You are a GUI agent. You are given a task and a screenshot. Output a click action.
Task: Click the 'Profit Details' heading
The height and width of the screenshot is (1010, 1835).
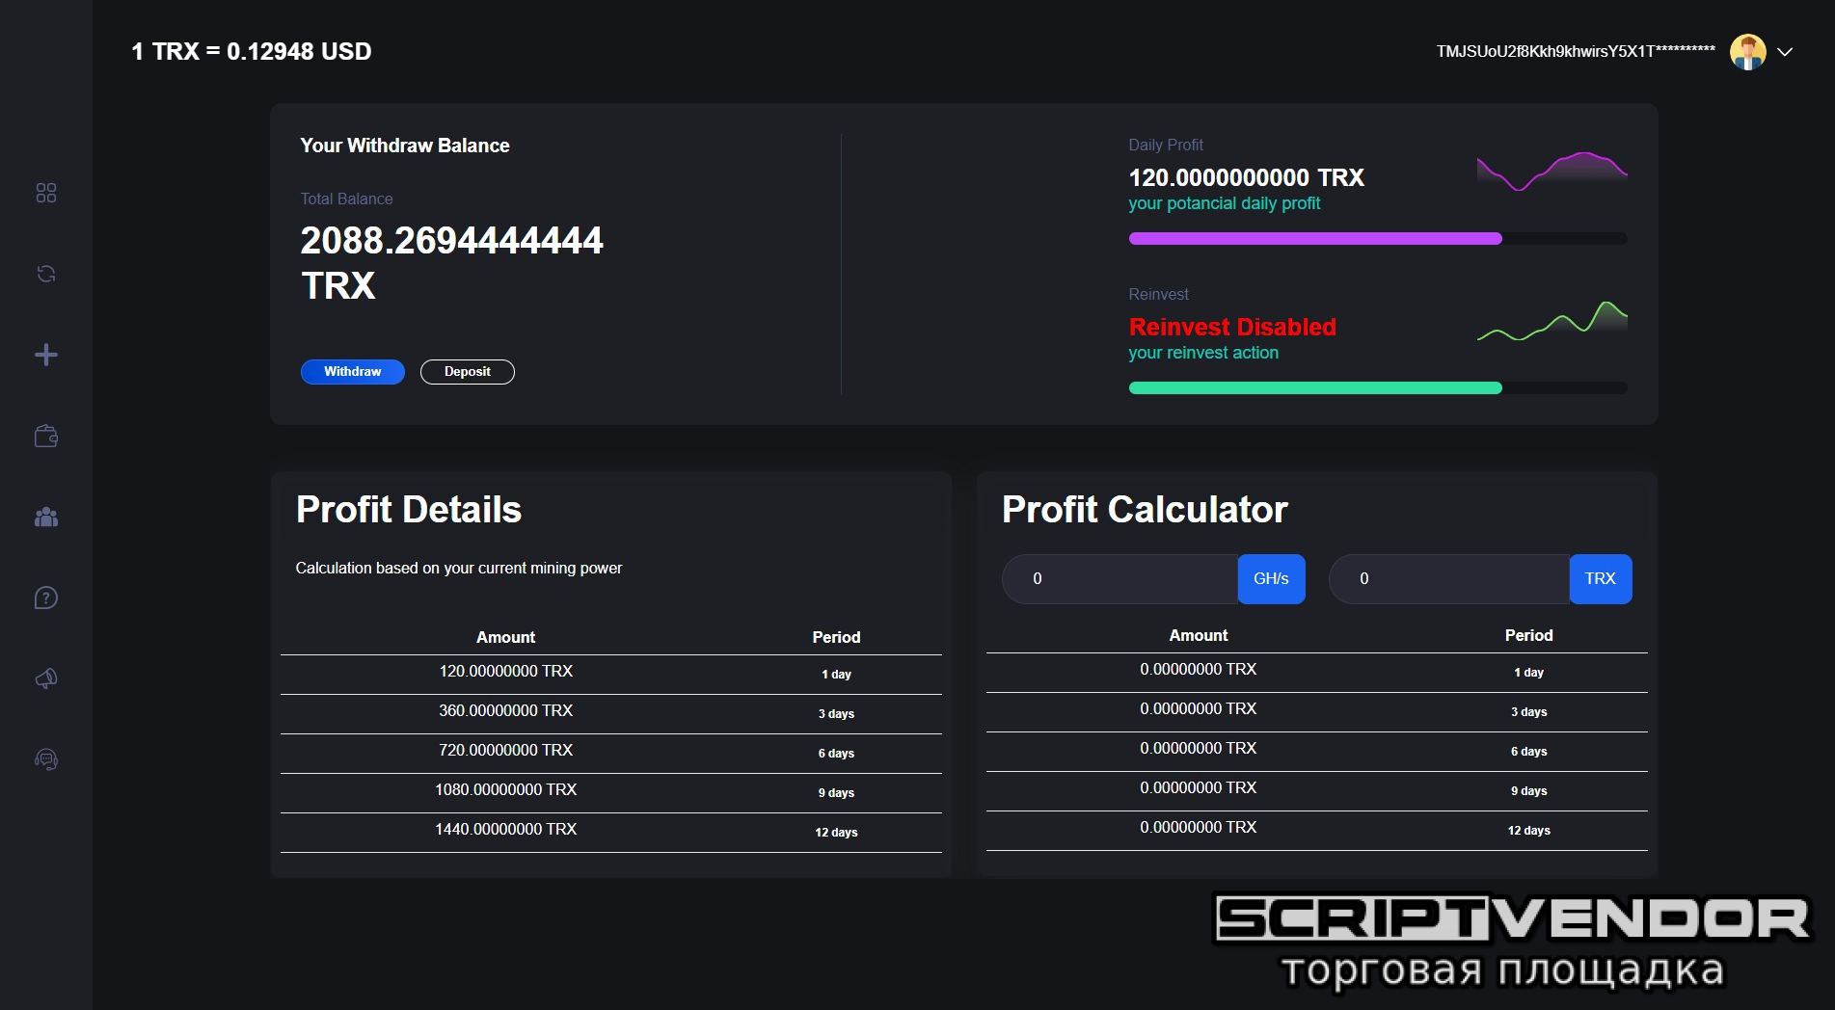point(409,509)
